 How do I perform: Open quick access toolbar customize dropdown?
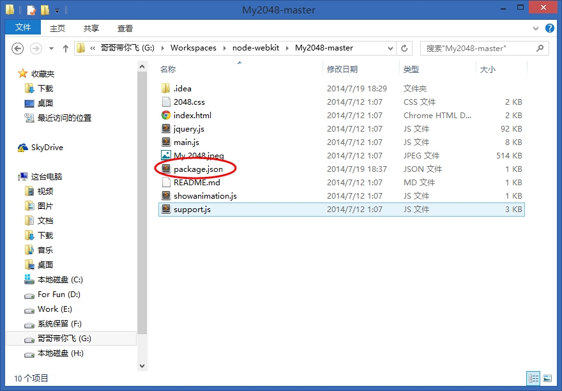[57, 11]
